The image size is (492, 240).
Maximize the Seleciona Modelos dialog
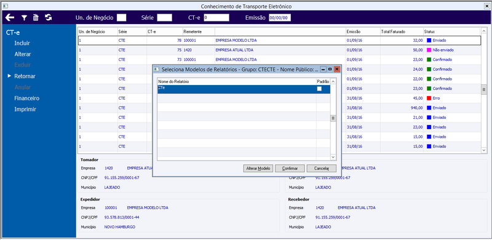click(330, 69)
